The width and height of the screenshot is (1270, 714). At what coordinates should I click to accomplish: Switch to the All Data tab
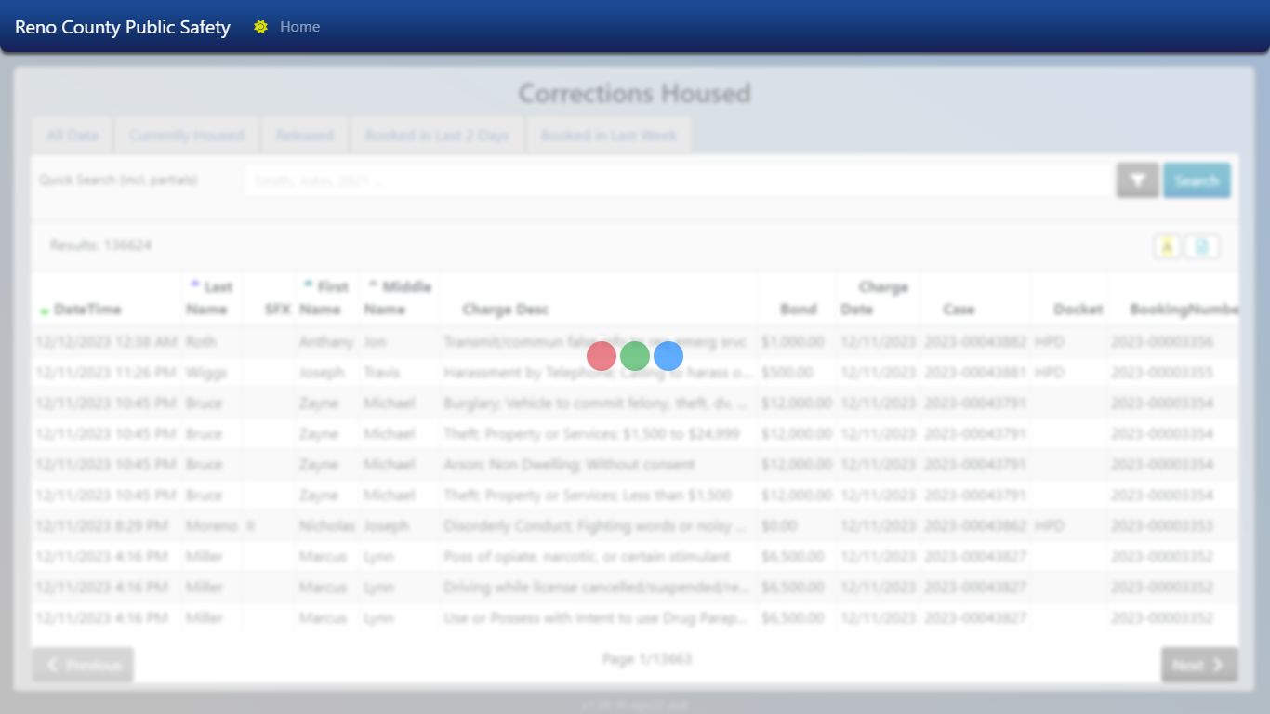tap(72, 135)
